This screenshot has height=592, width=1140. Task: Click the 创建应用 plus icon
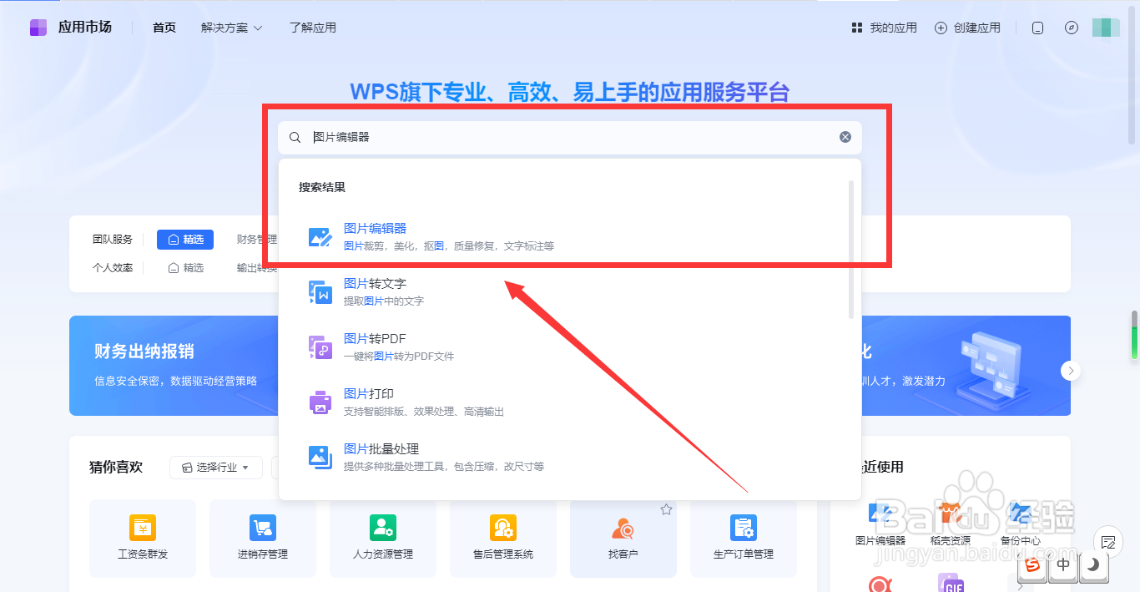941,28
